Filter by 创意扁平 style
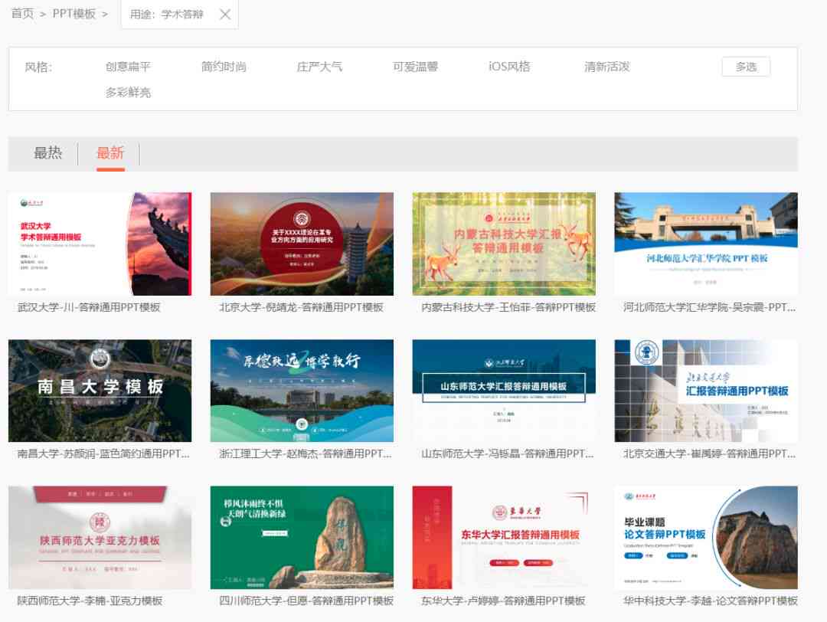 128,67
